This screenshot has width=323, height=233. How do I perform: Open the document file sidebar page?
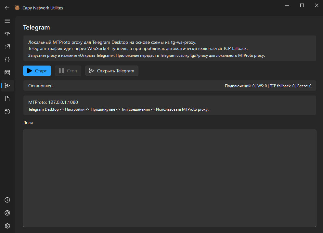click(7, 99)
